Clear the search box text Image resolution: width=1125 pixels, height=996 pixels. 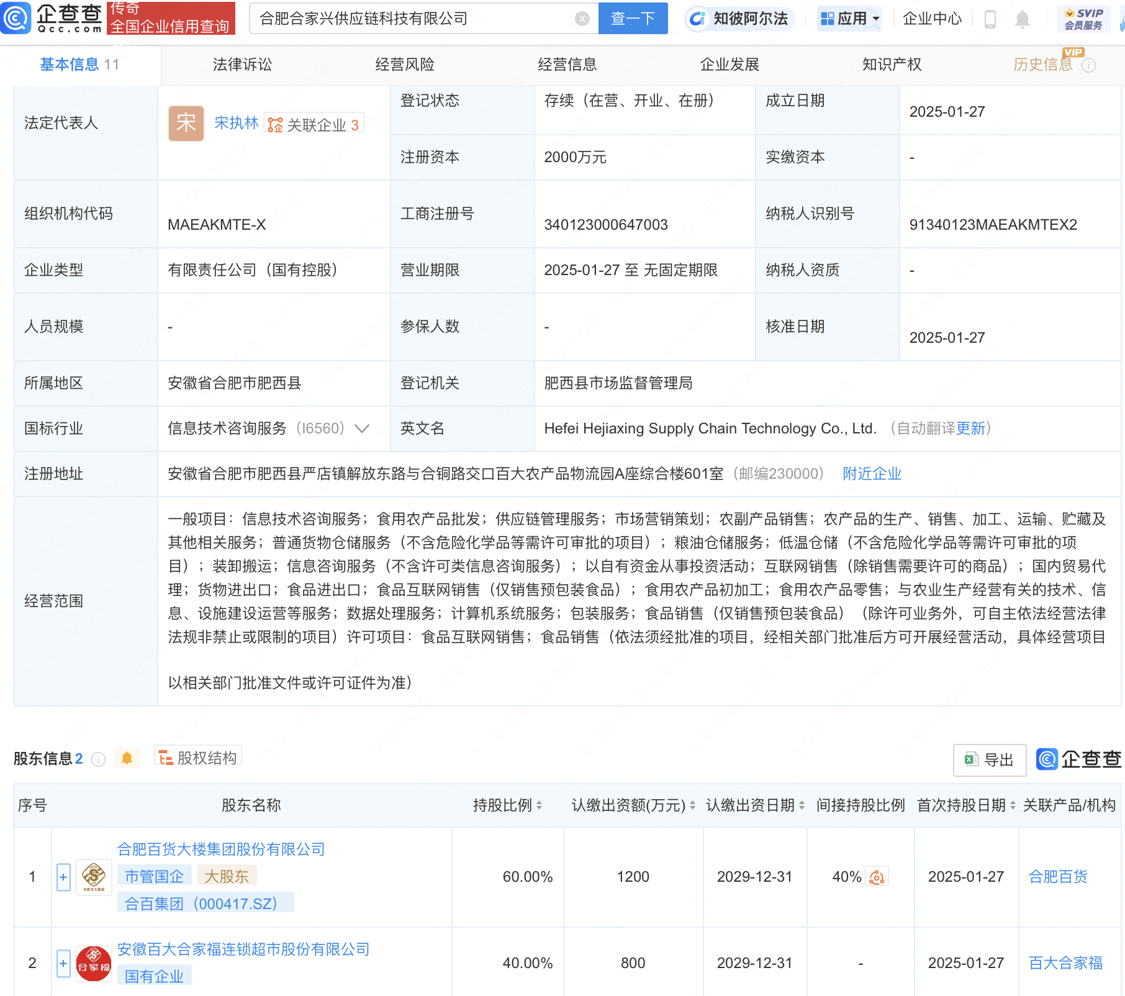[582, 19]
